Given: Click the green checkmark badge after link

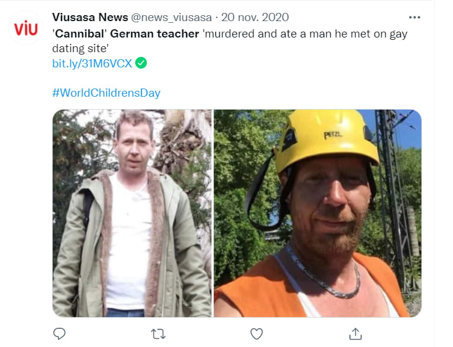Looking at the screenshot, I should [141, 63].
